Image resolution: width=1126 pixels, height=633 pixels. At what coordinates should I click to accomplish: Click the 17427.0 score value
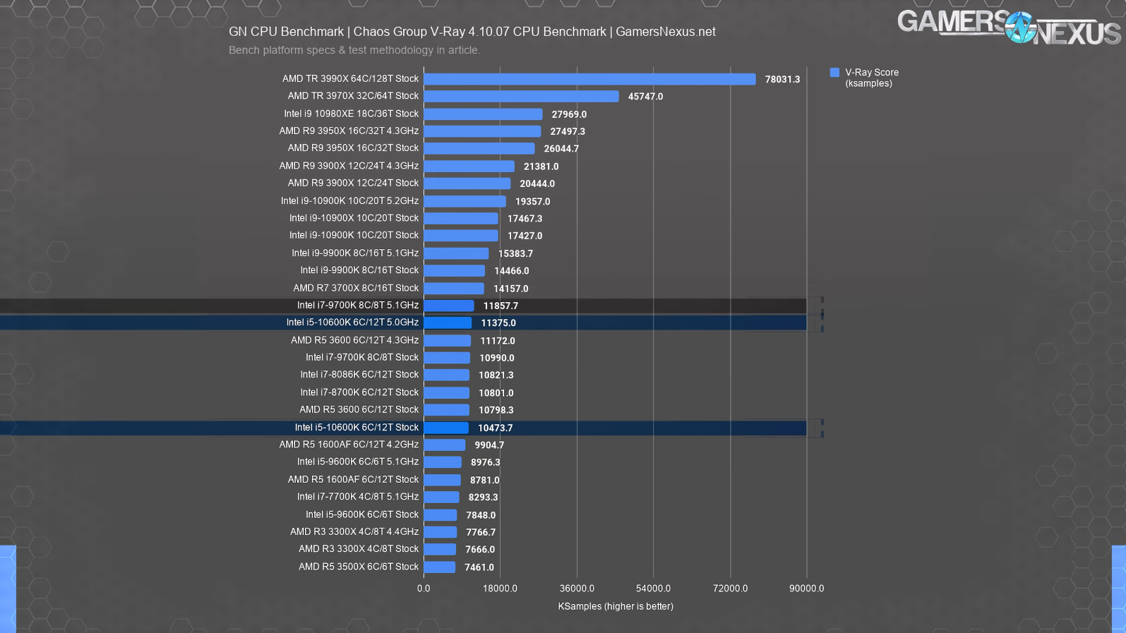pyautogui.click(x=525, y=236)
